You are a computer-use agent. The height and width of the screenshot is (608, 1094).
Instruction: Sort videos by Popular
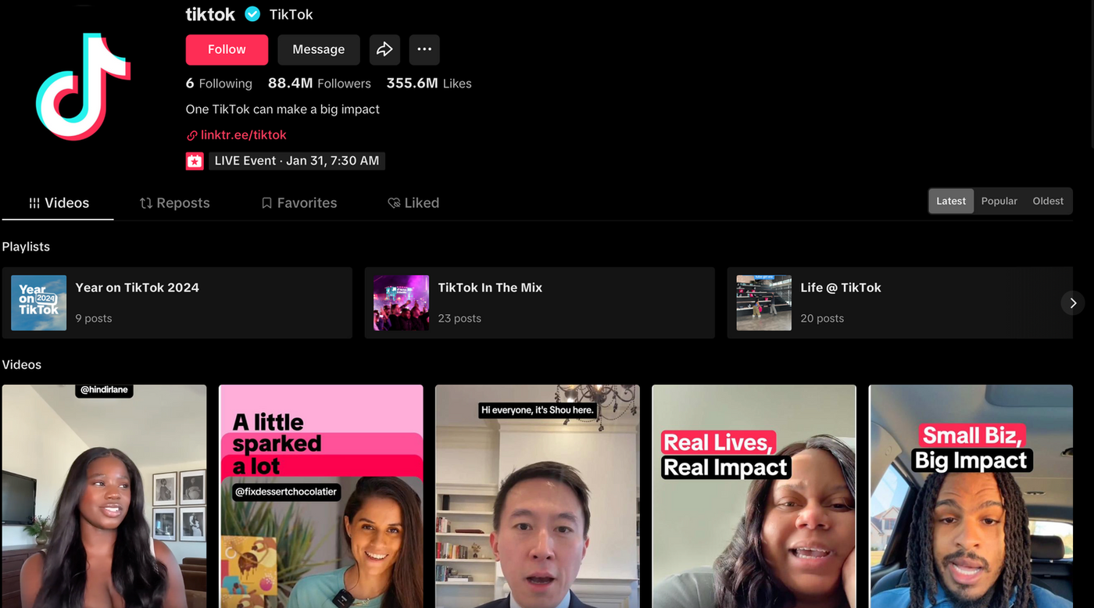(999, 201)
